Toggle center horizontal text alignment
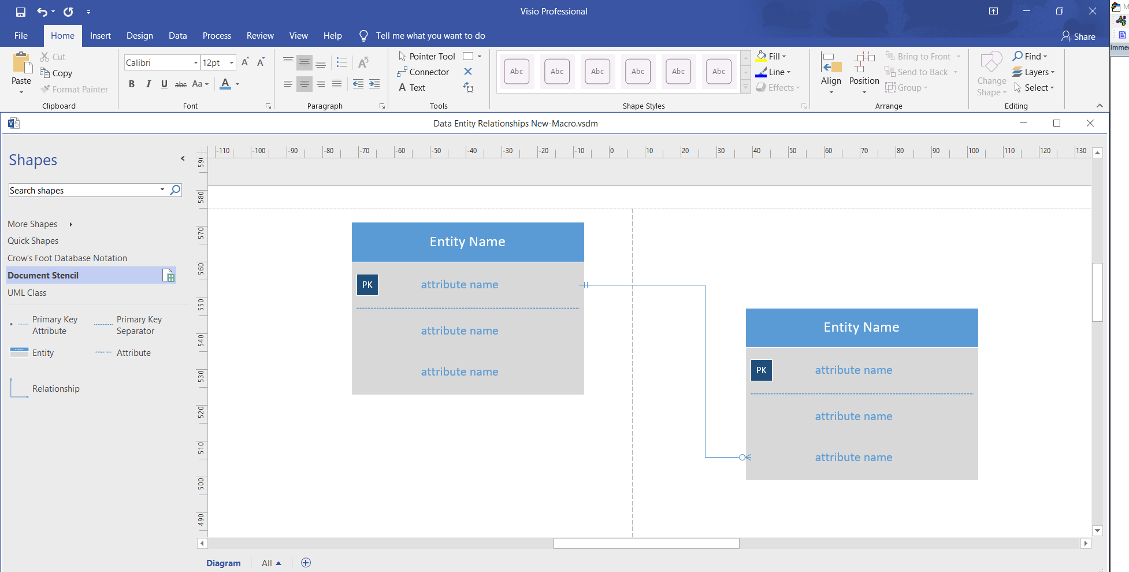Screen dimensions: 1129x572 (304, 84)
